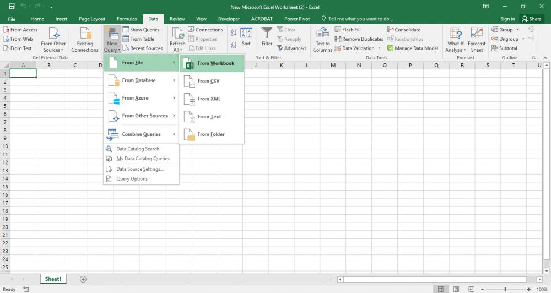The height and width of the screenshot is (293, 551).
Task: Select the From Web data source
Action: pyautogui.click(x=18, y=39)
